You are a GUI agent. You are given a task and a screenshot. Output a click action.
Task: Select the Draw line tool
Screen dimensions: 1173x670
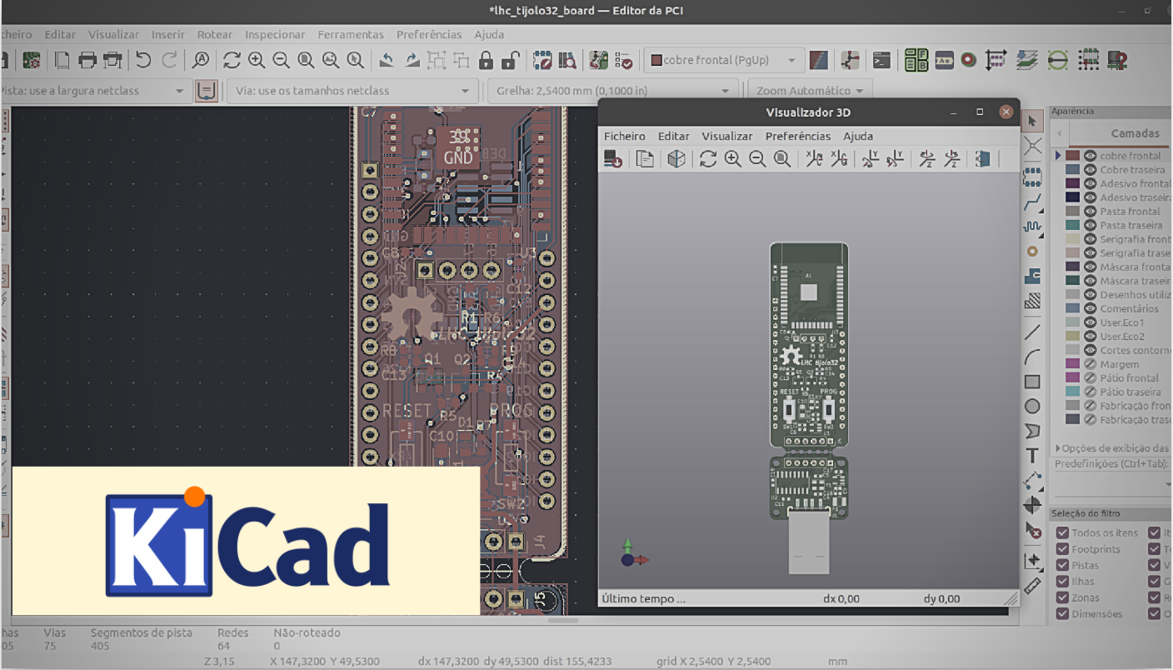tap(1032, 332)
